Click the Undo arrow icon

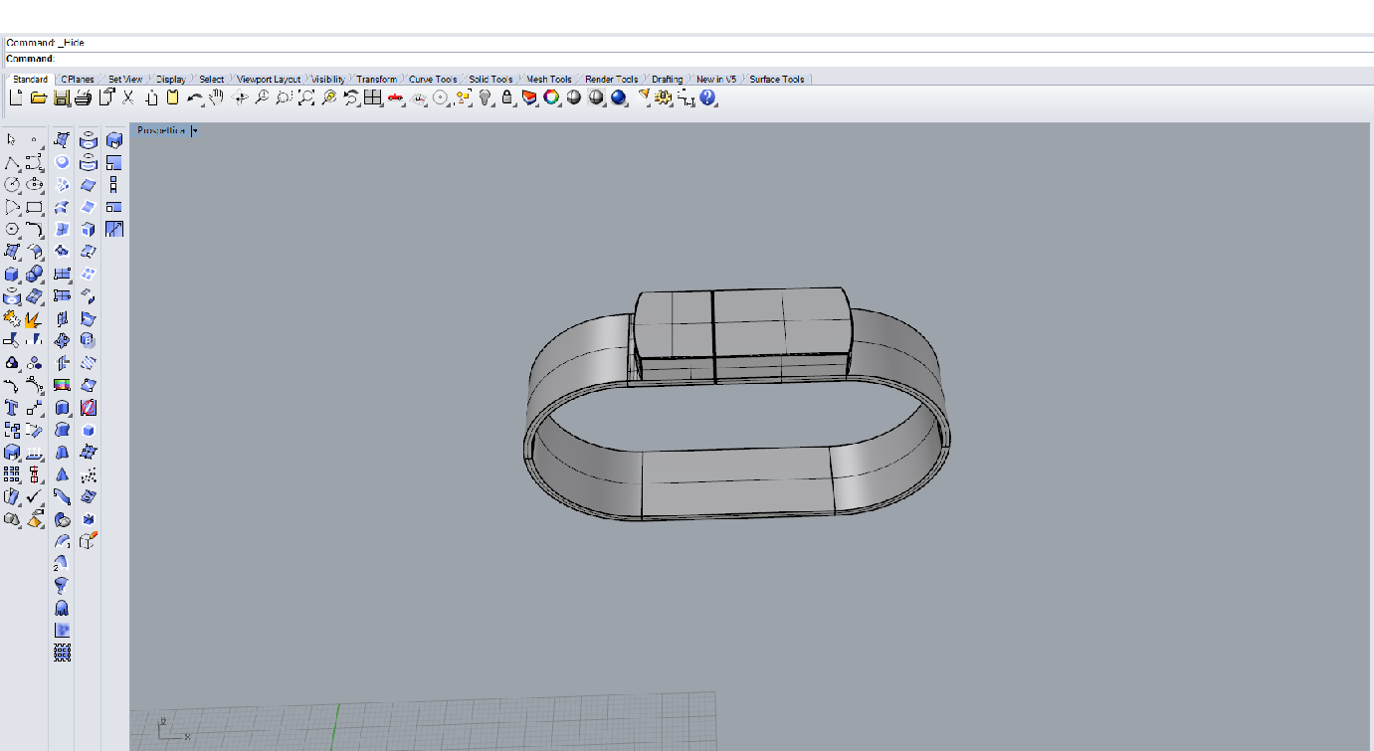pos(194,97)
